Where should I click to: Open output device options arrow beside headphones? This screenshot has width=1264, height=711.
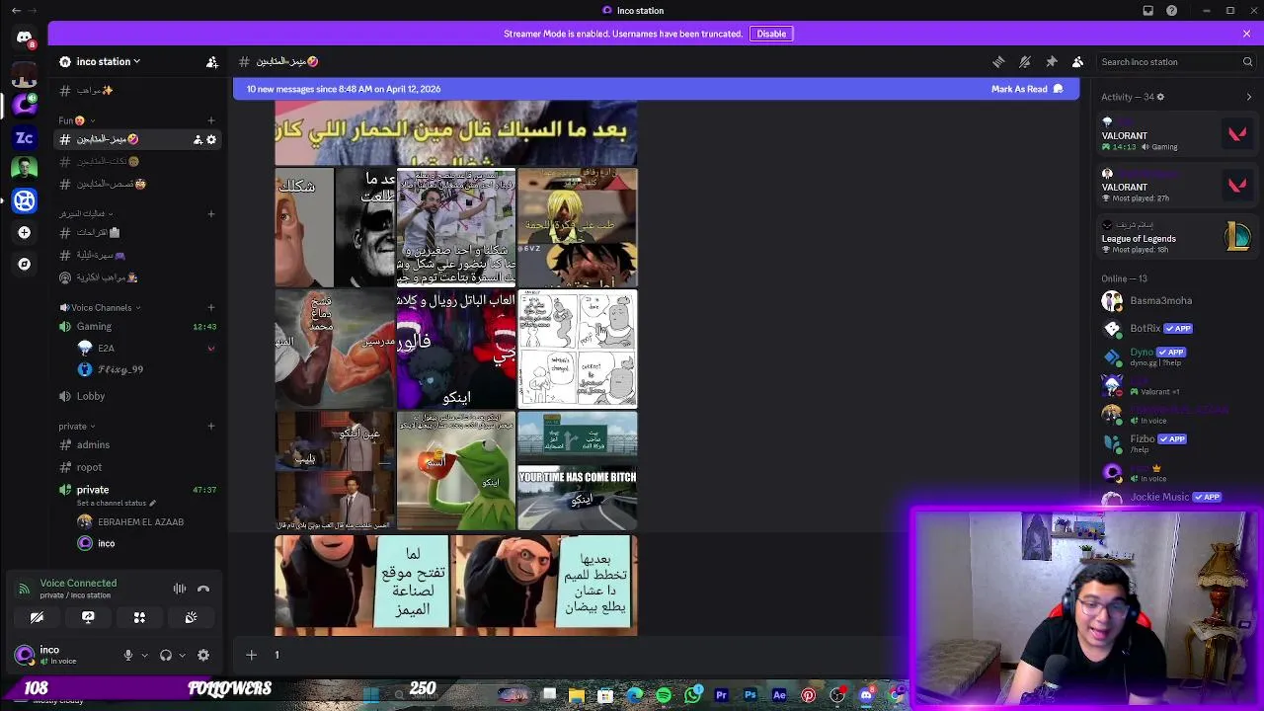[182, 655]
